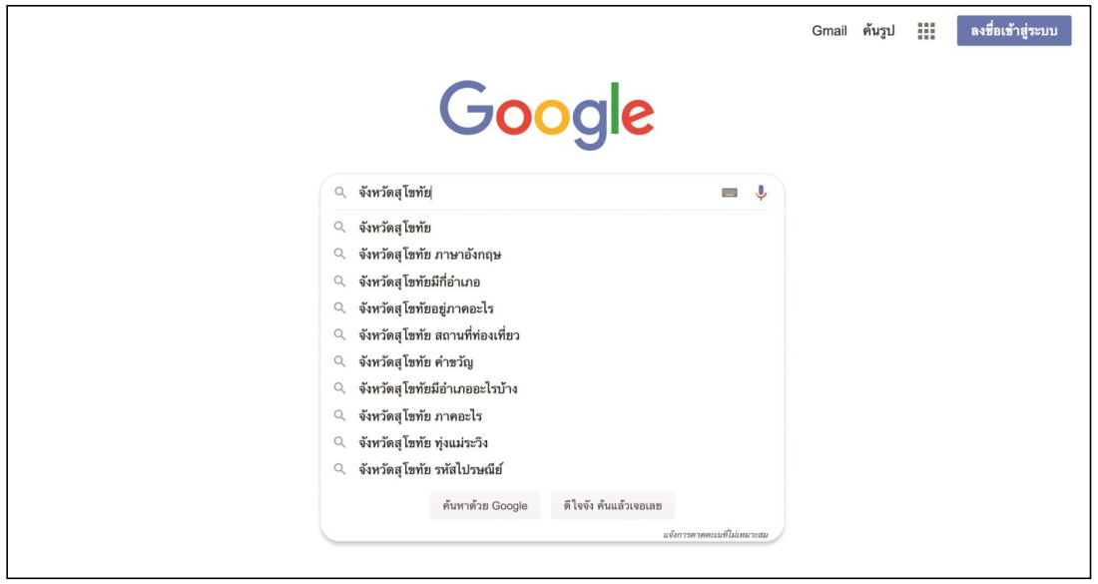The height and width of the screenshot is (584, 1098).
Task: Click search icon beside first suggestion จังหวัดสุโขทัย
Action: (x=340, y=228)
